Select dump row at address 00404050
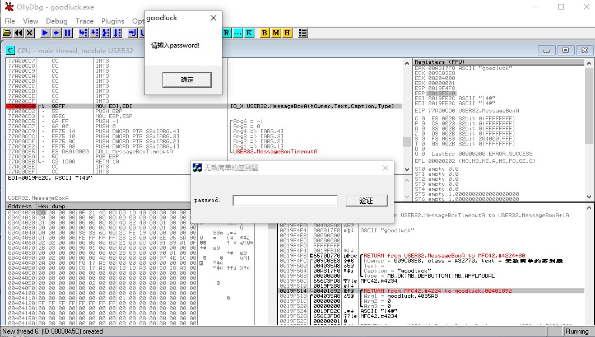595x337 pixels. click(x=103, y=237)
